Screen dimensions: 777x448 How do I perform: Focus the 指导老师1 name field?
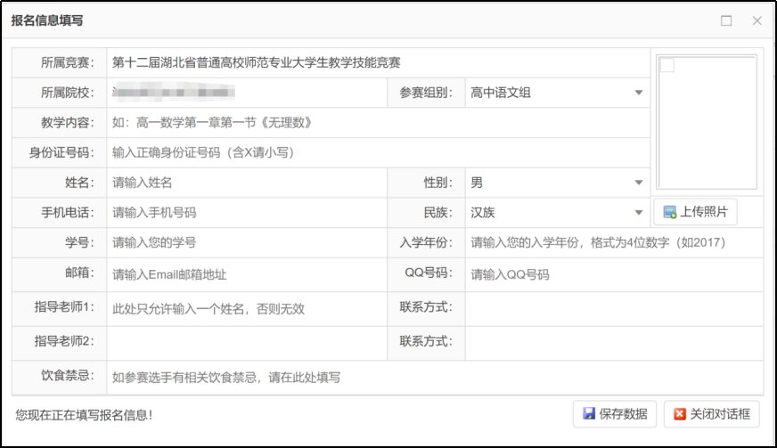(247, 309)
